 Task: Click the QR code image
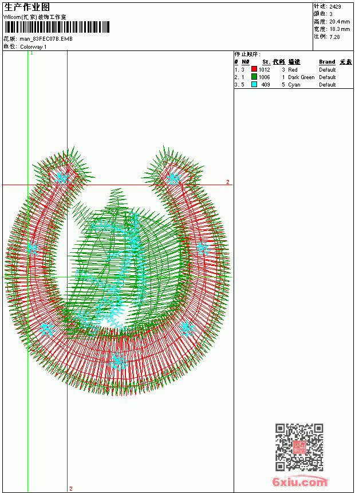(299, 447)
